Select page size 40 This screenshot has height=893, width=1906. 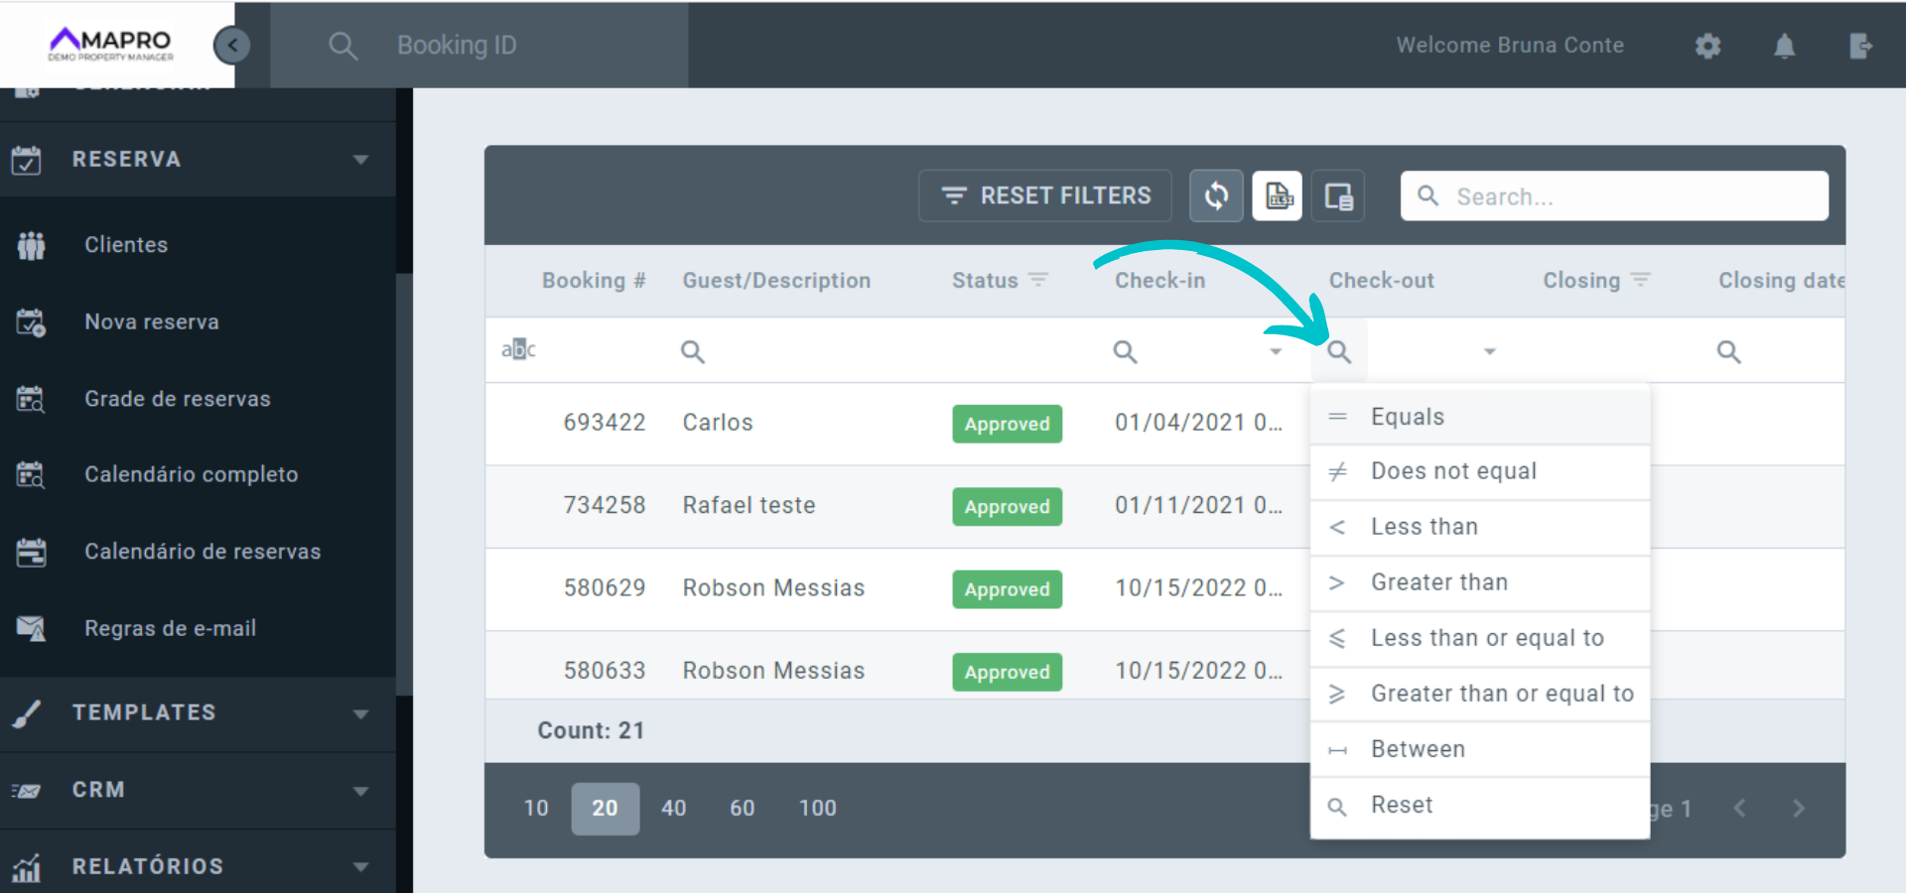673,808
